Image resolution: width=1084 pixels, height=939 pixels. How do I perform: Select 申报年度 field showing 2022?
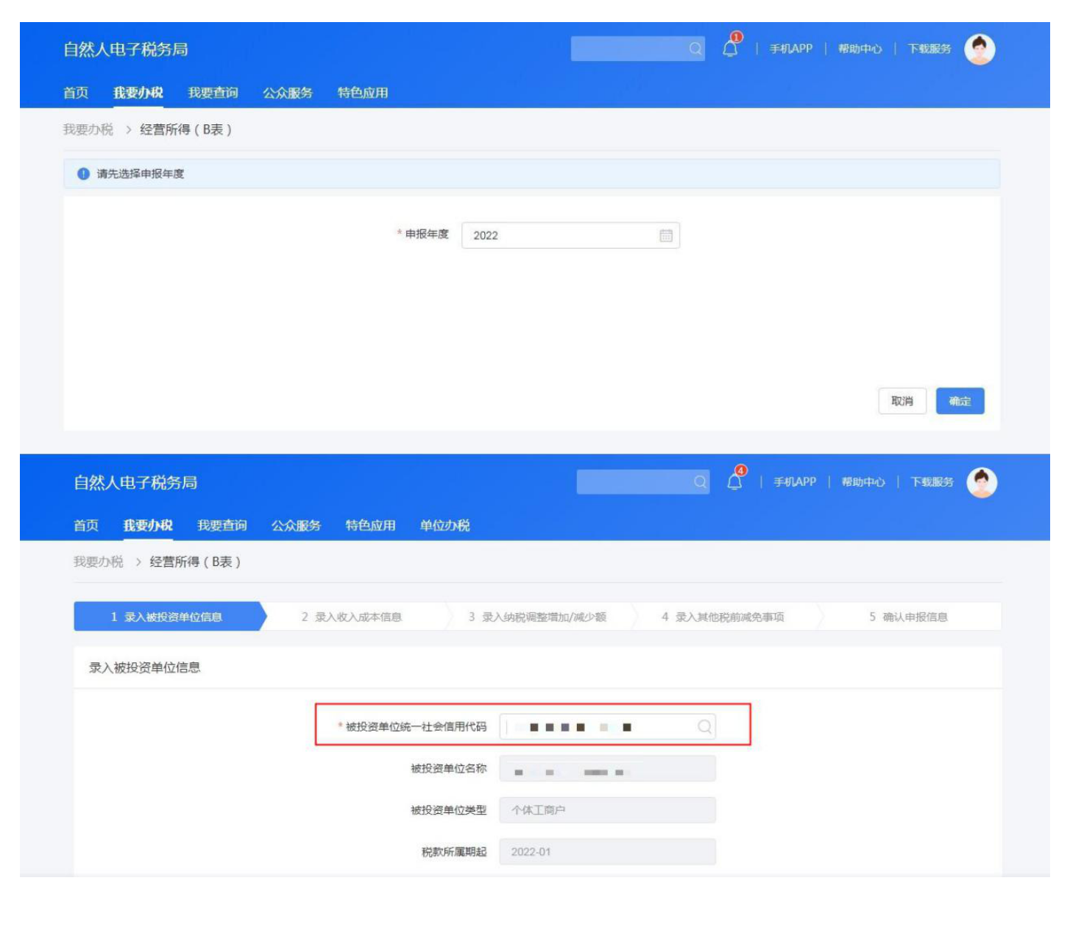point(570,235)
